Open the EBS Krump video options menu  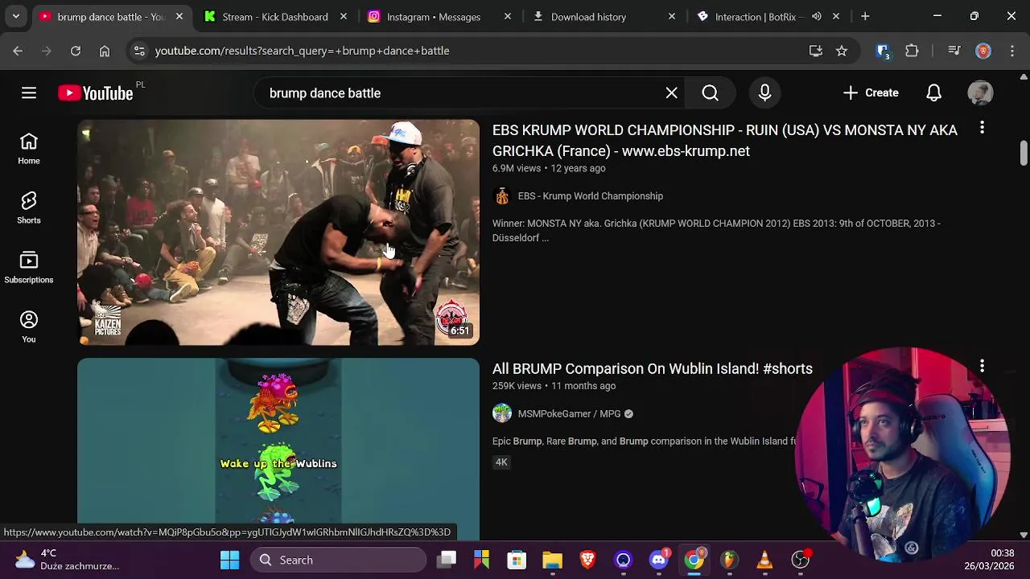tap(982, 128)
